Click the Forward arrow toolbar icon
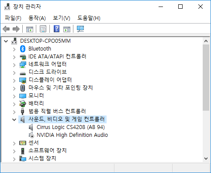 pyautogui.click(x=16, y=29)
